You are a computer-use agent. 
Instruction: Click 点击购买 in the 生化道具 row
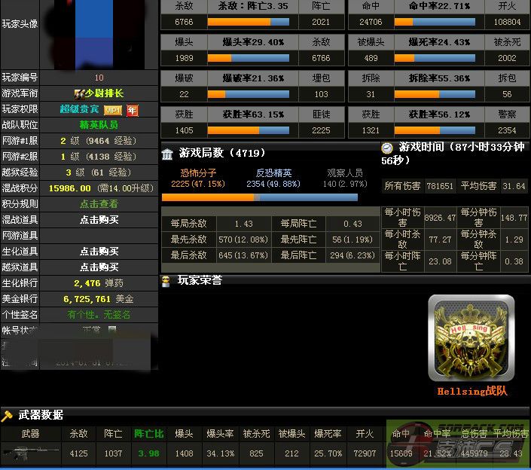coord(99,252)
